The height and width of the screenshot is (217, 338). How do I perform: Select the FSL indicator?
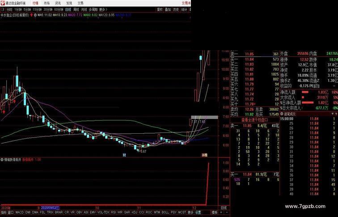click(x=42, y=213)
